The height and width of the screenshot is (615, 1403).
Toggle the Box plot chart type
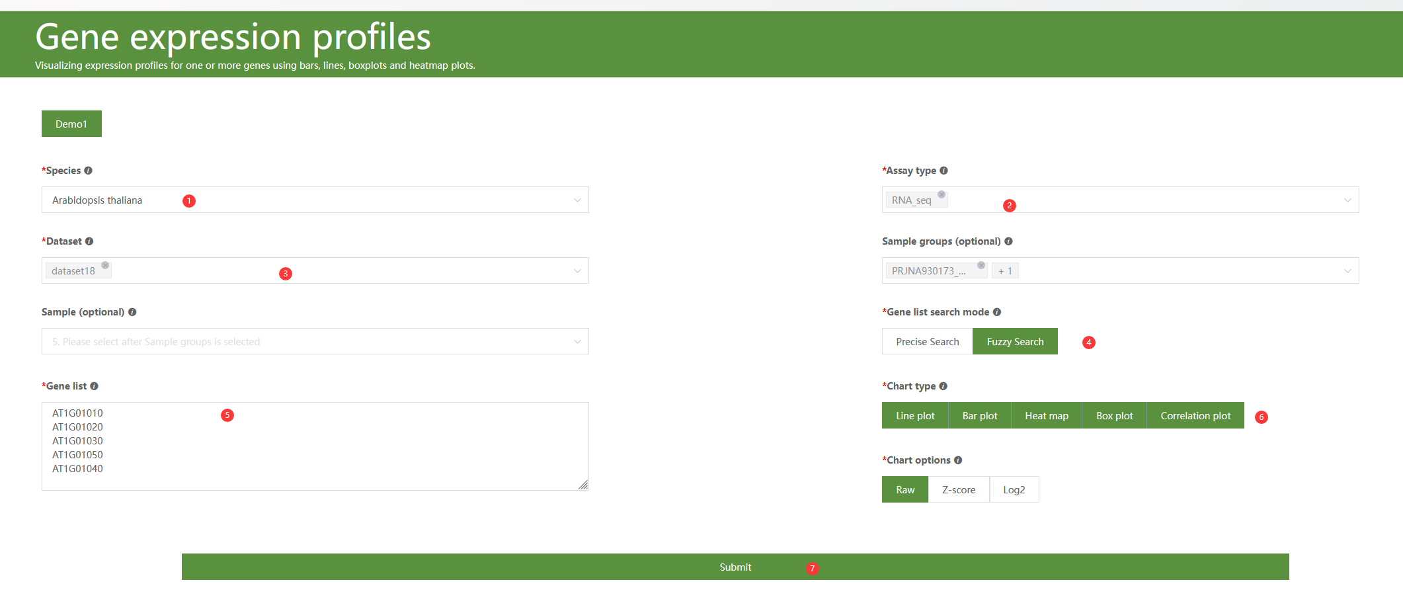(x=1114, y=415)
